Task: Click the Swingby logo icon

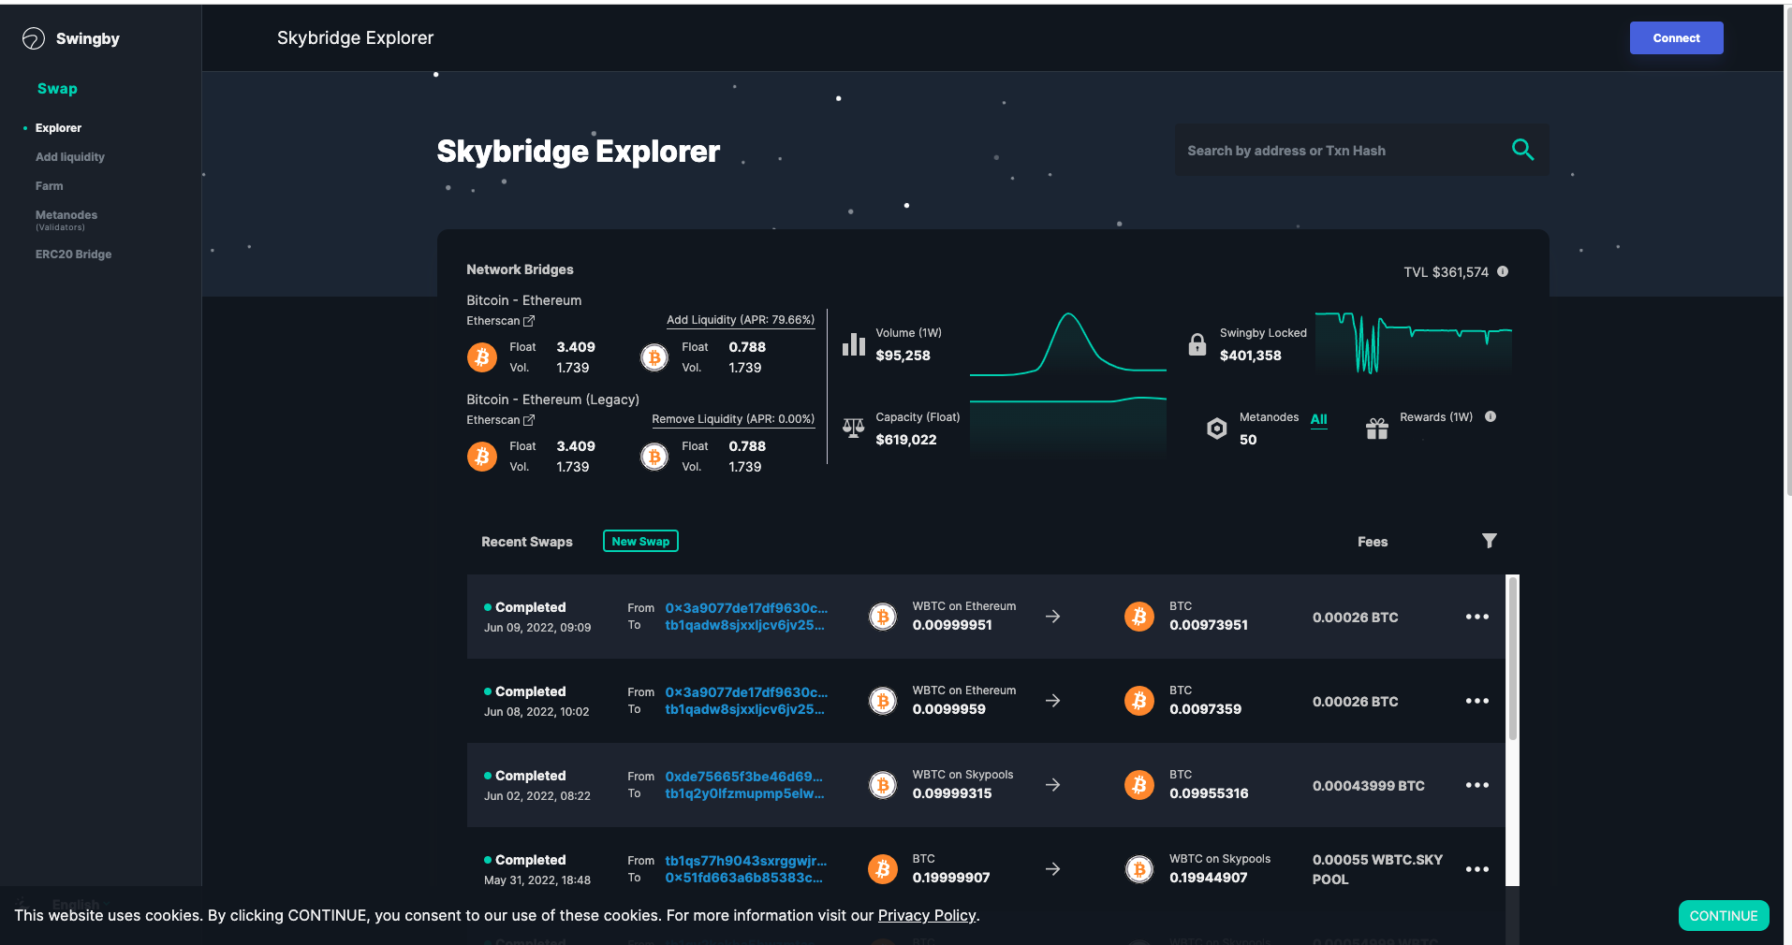Action: point(34,38)
